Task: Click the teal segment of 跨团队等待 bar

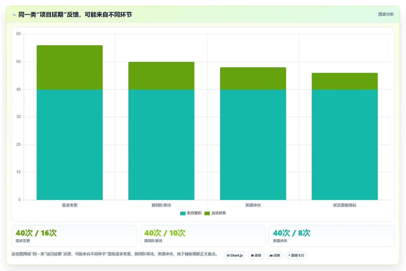Action: 161,145
